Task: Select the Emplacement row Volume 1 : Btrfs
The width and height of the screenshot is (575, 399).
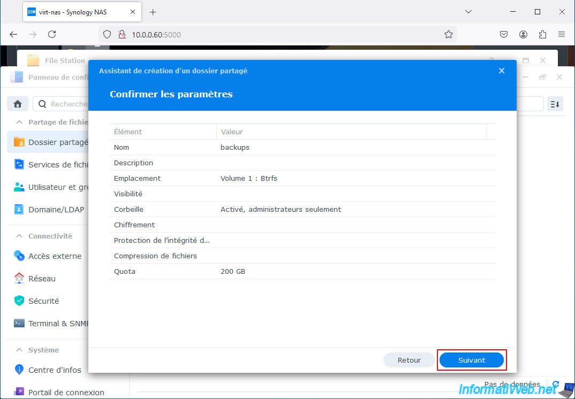Action: [302, 179]
